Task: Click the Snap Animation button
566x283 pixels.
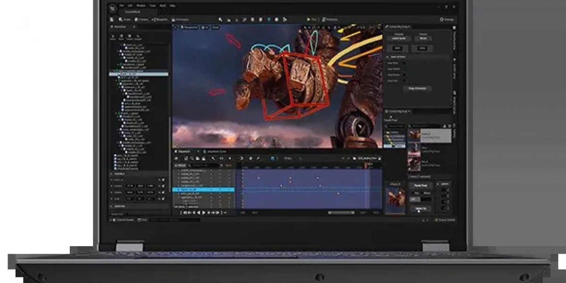Action: point(416,89)
